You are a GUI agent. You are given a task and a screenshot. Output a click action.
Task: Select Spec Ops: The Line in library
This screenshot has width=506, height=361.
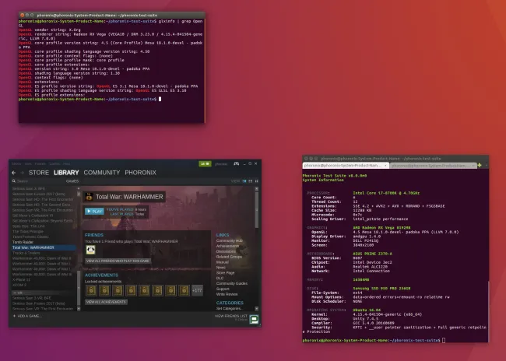click(x=29, y=226)
